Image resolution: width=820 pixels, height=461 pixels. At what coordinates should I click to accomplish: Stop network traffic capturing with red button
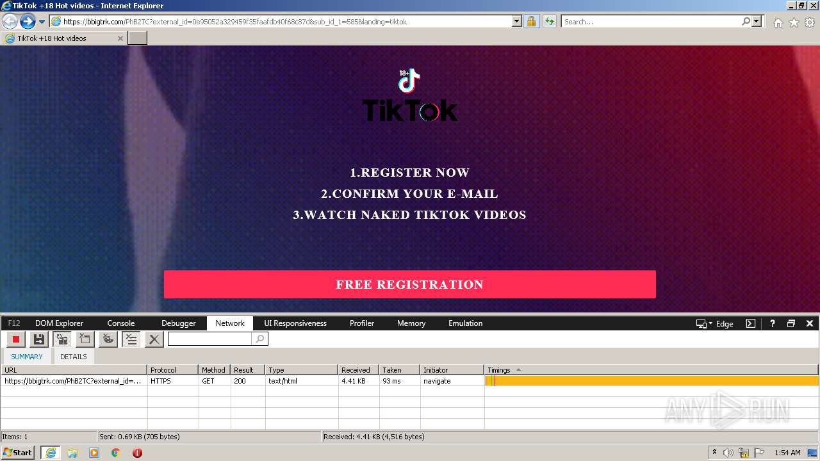point(16,339)
